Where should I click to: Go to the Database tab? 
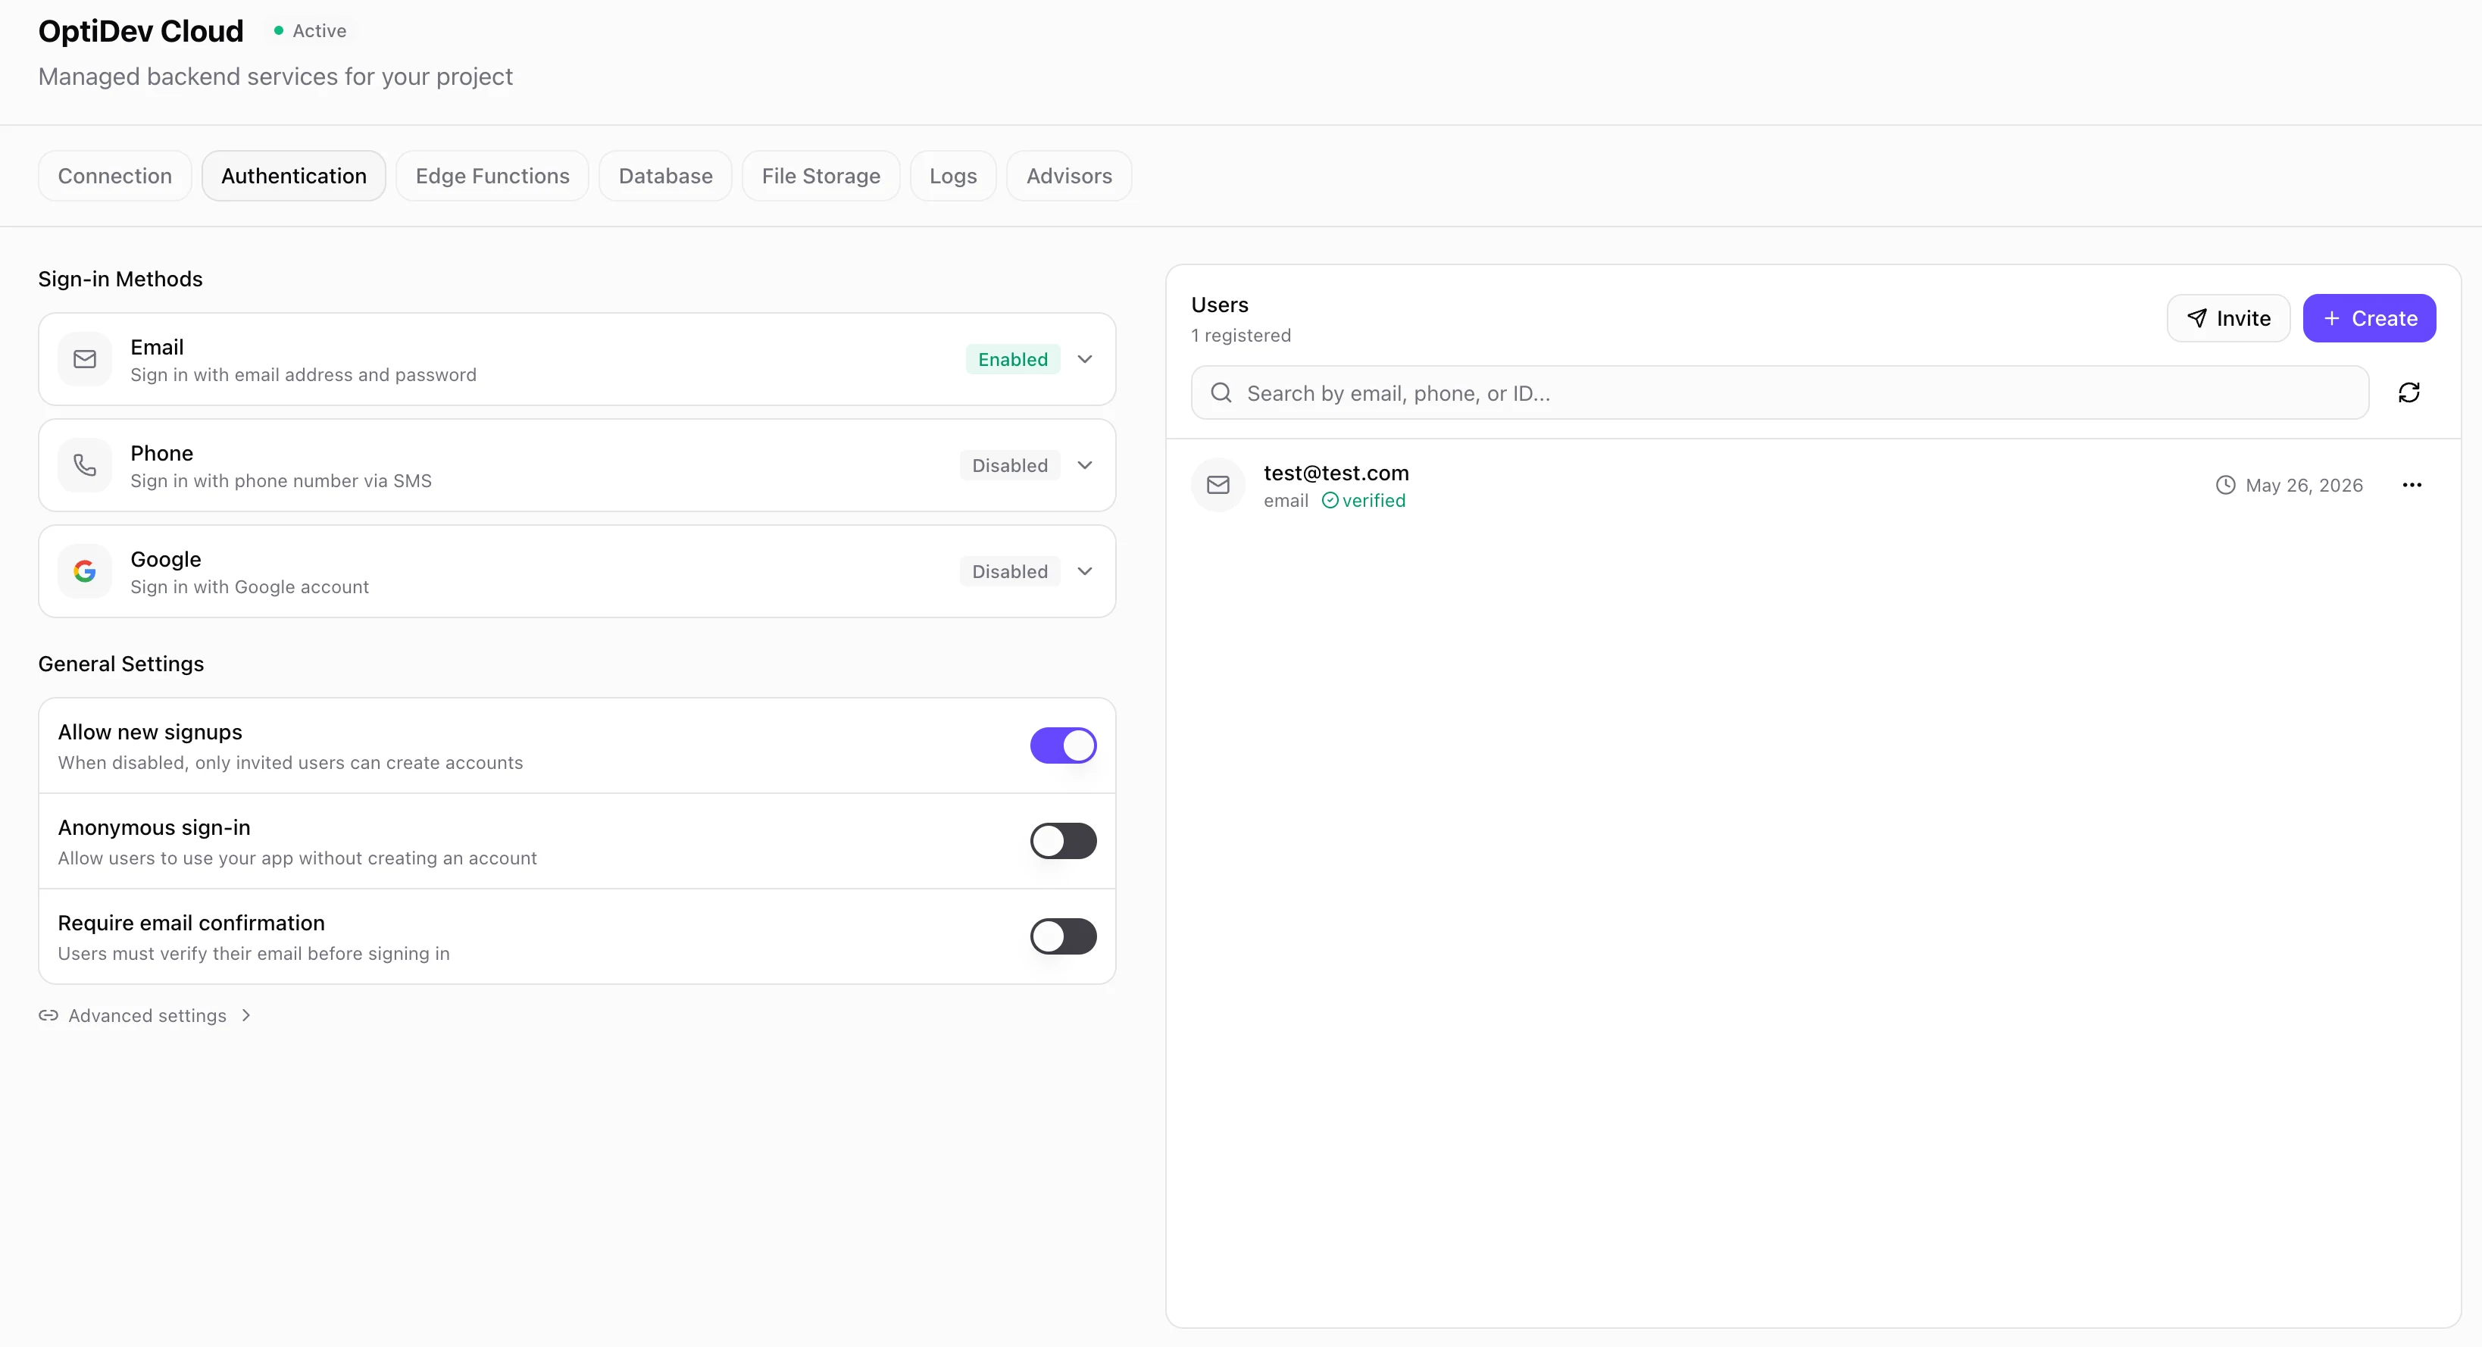pyautogui.click(x=666, y=175)
